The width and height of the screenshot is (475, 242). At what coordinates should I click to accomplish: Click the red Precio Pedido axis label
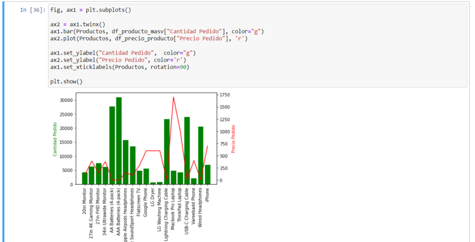coord(233,139)
